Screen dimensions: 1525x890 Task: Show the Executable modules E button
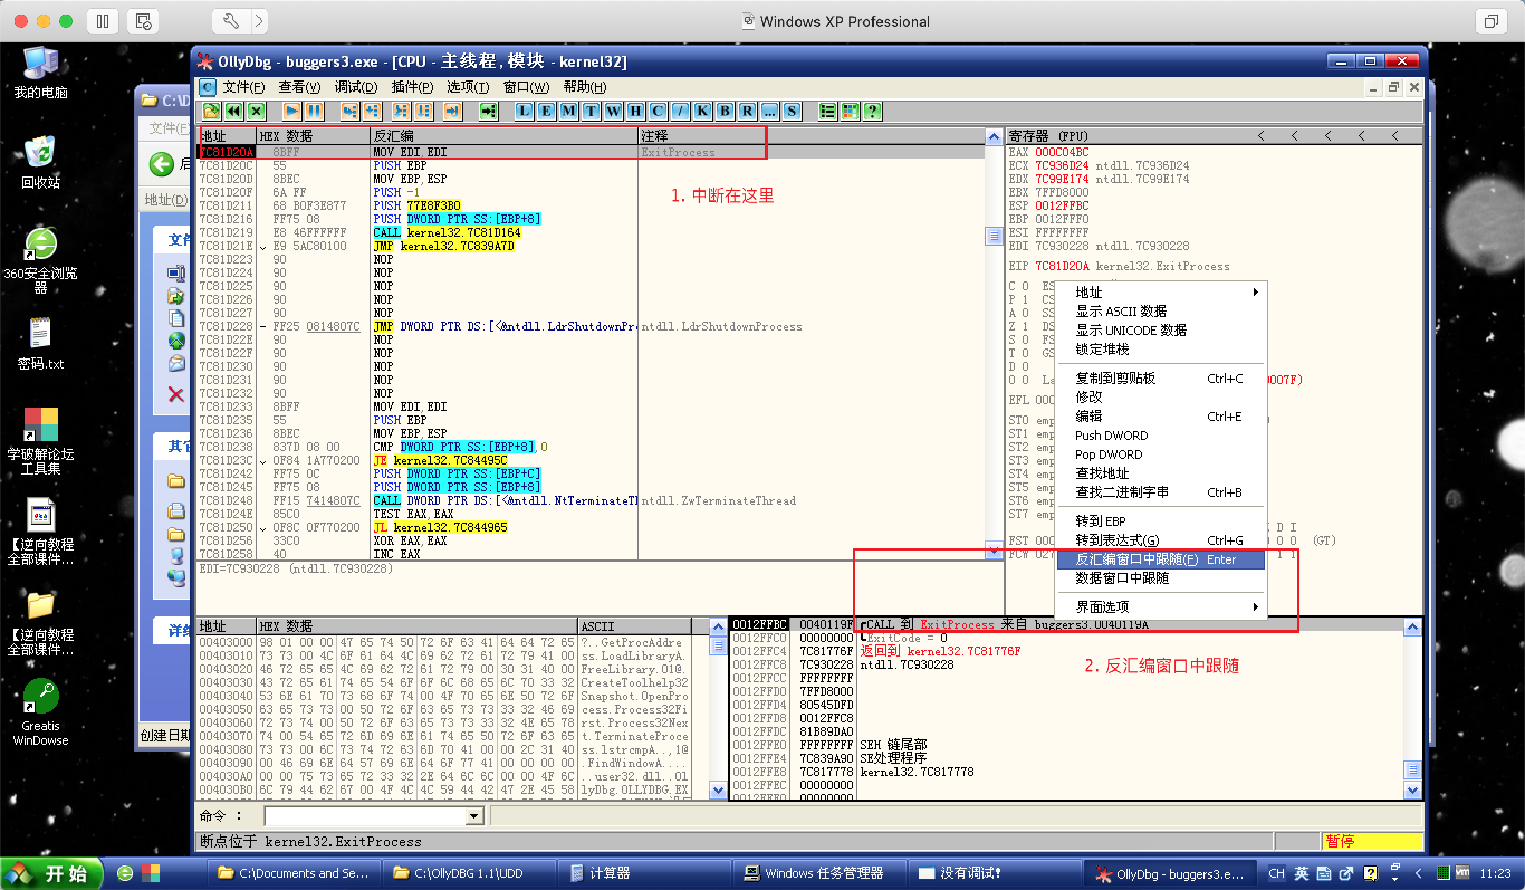546,111
